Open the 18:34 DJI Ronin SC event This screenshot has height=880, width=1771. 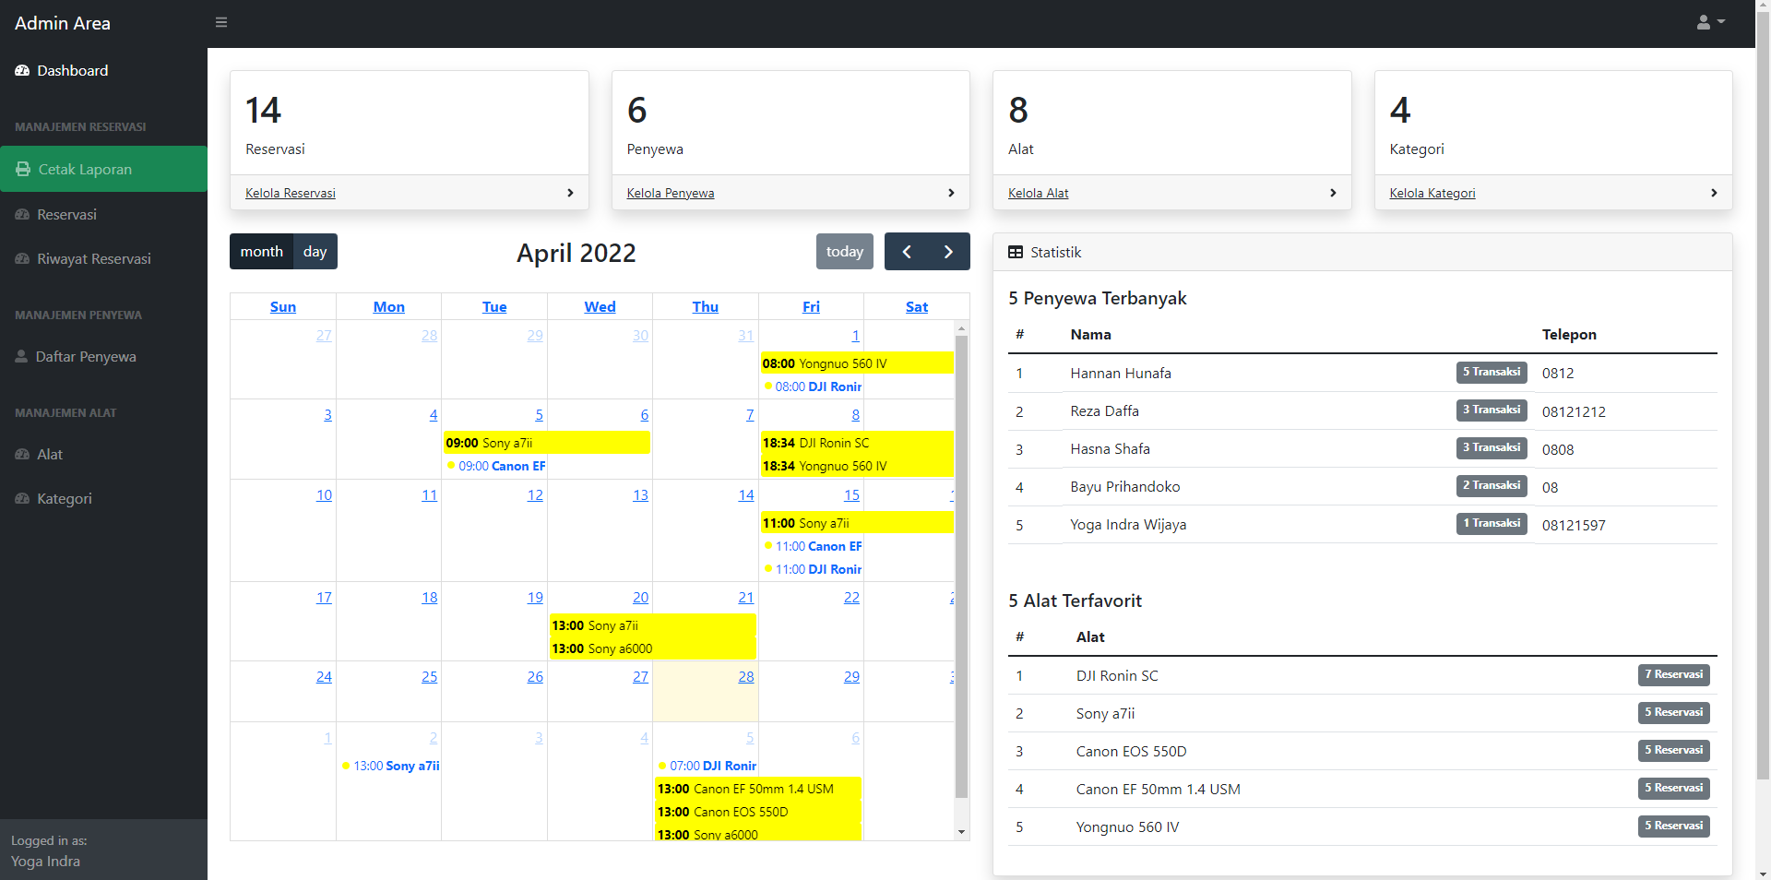pyautogui.click(x=857, y=443)
